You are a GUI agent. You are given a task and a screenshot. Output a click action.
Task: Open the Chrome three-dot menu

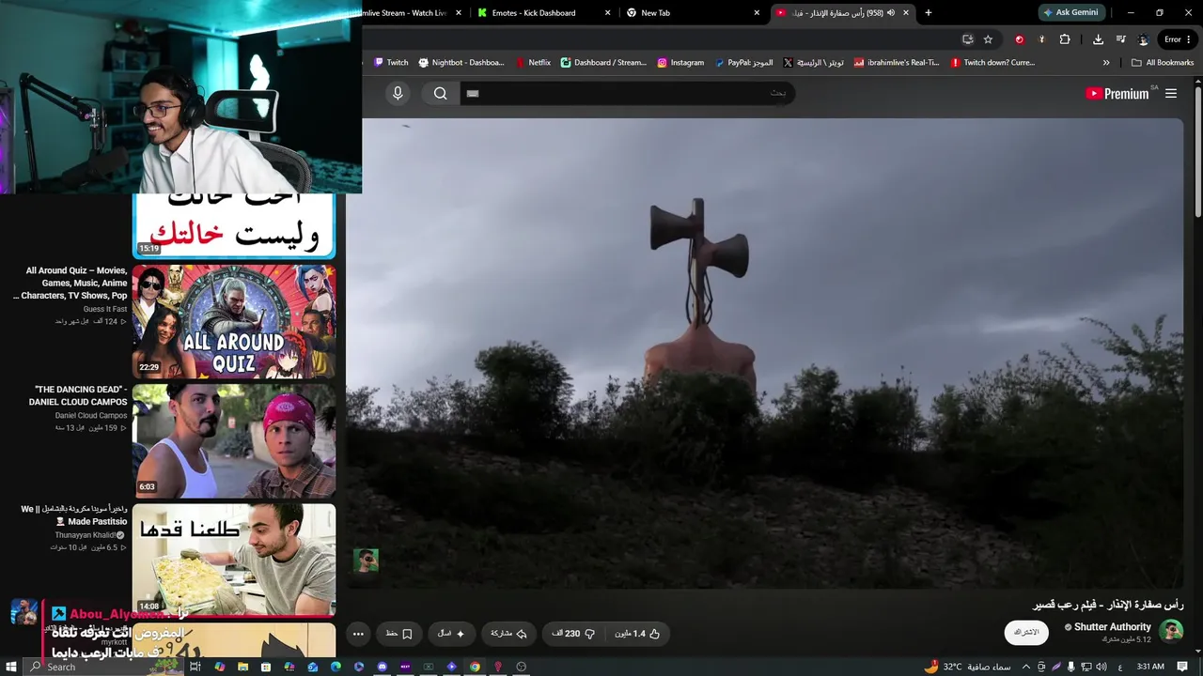click(1191, 39)
